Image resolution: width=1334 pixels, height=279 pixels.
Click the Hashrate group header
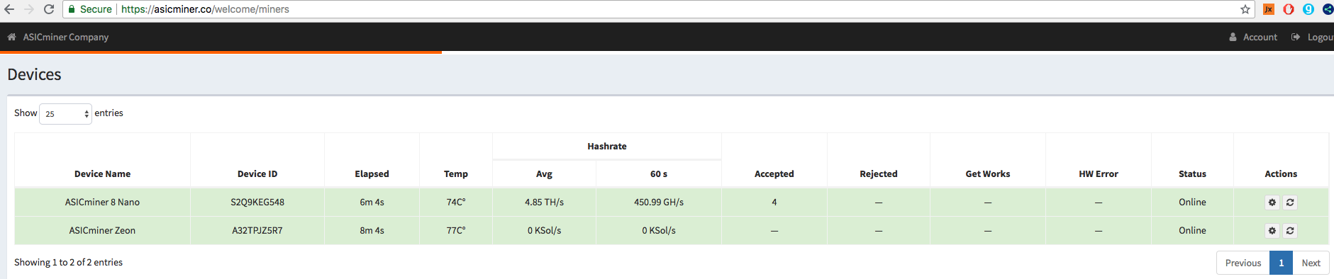[607, 147]
